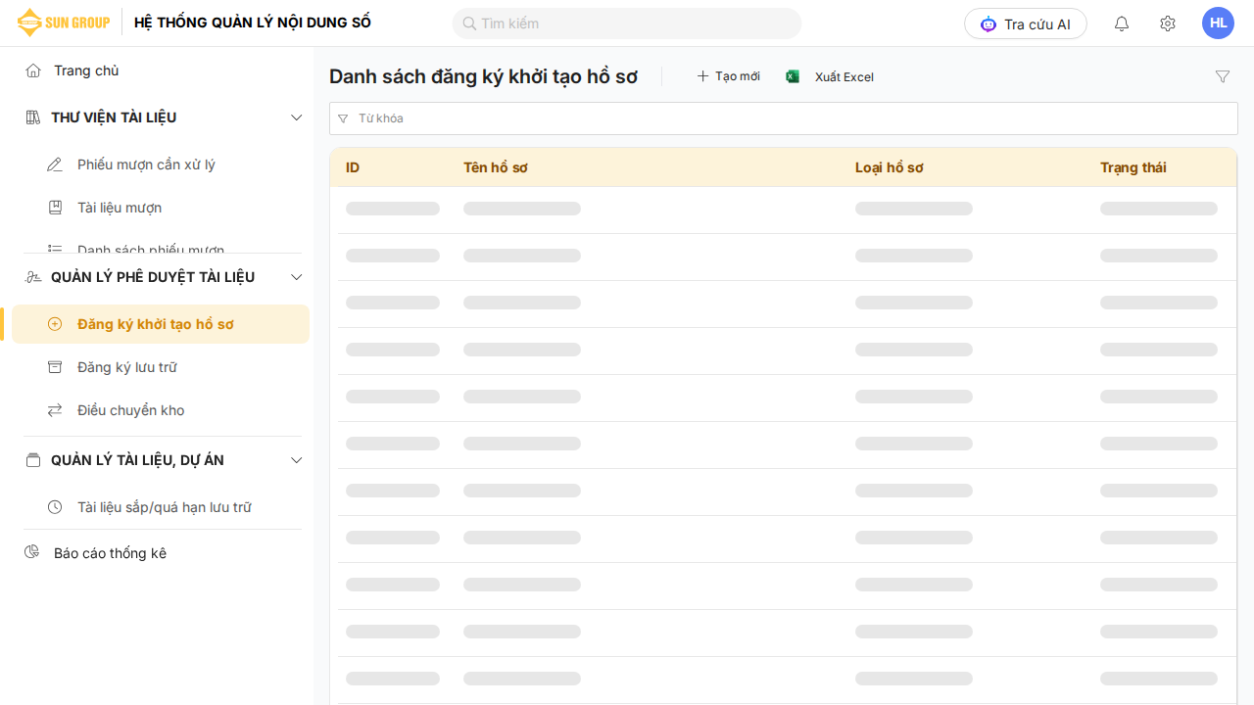
Task: Click the Báo cáo thống kê chart icon
Action: [32, 553]
